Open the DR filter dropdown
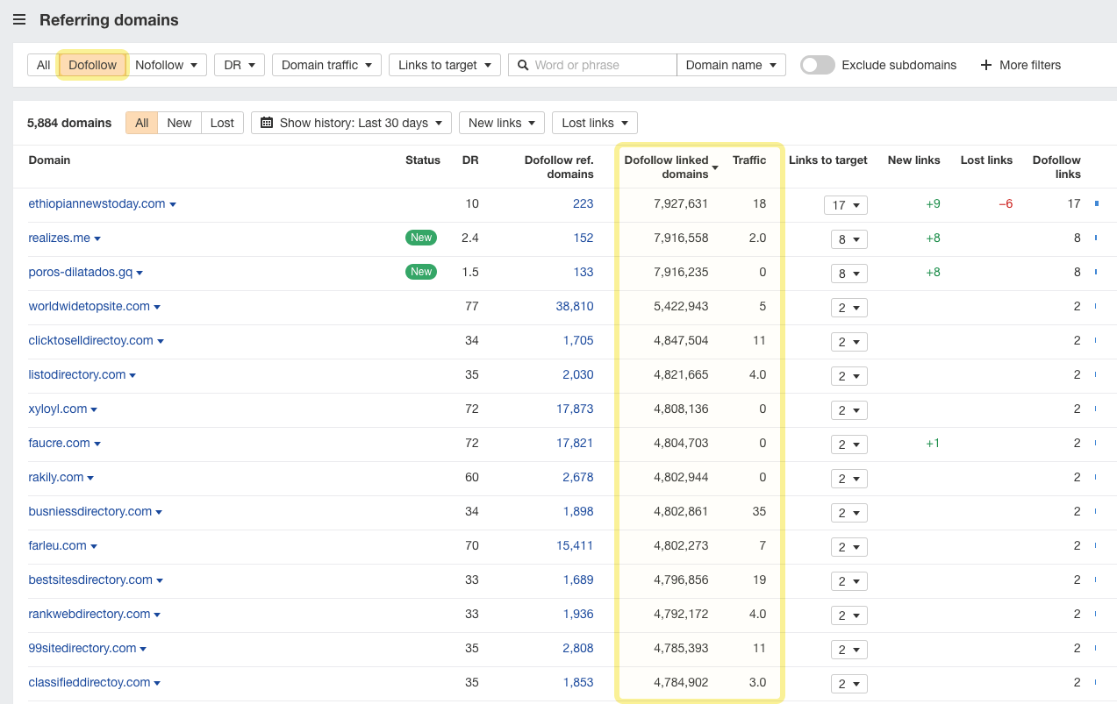The width and height of the screenshot is (1117, 704). 239,65
